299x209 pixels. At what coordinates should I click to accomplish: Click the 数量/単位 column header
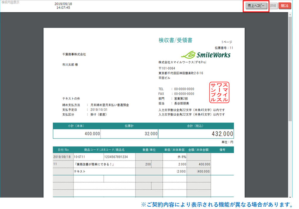[149, 150]
